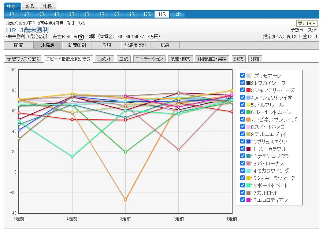
Task: Switch to the 予想オッズ・指数 tab
Action: click(23, 59)
